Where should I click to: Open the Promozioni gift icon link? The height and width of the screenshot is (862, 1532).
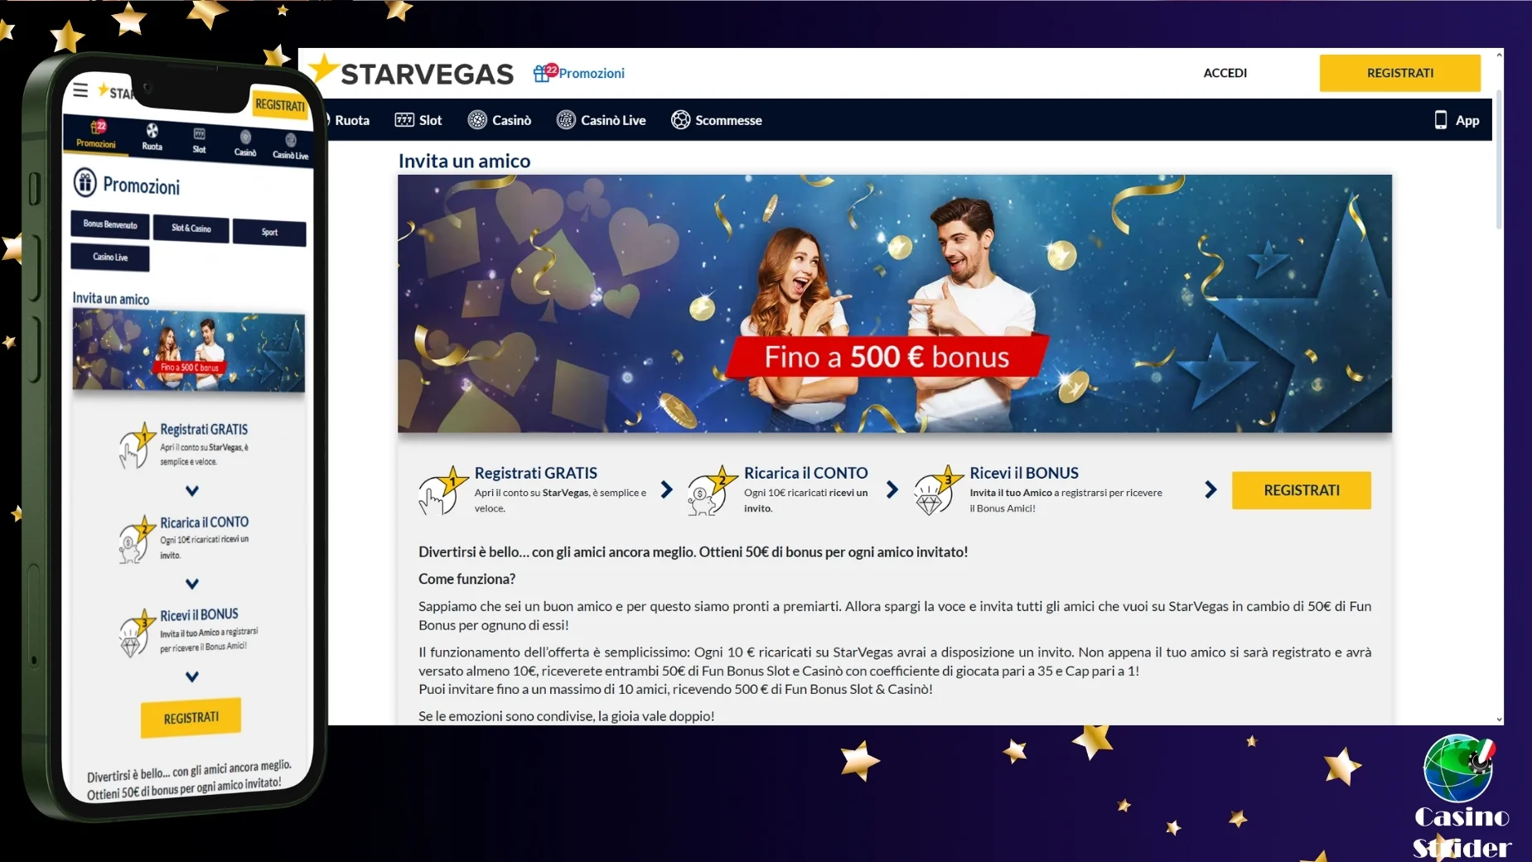(541, 74)
